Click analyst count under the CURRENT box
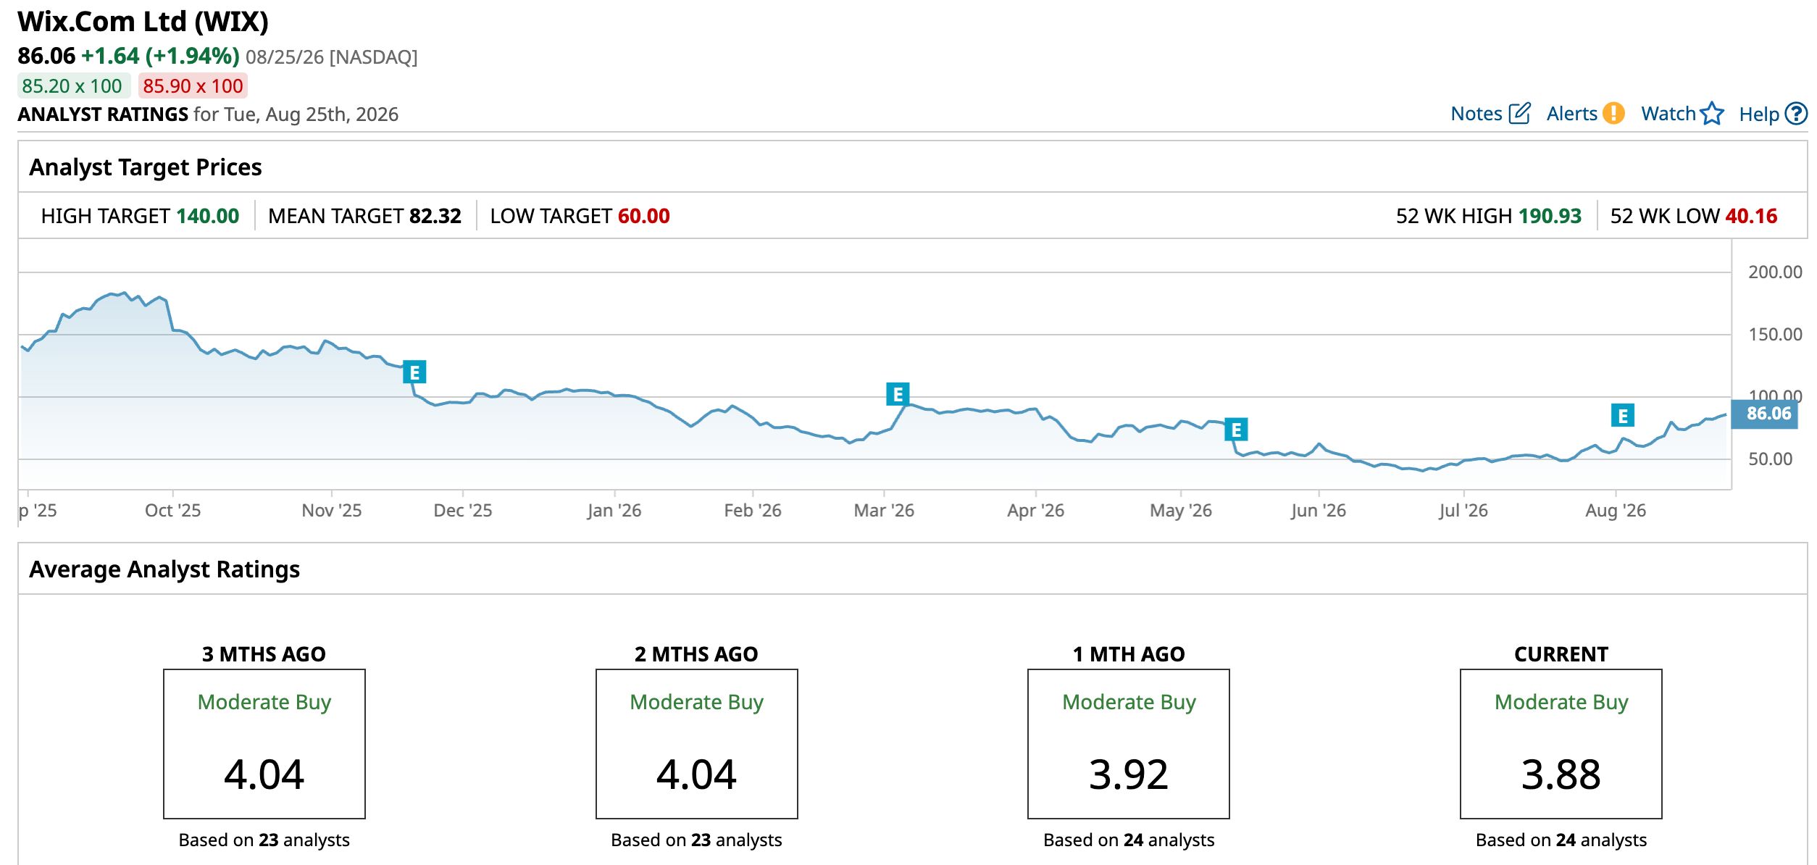1817x865 pixels. pos(1561,840)
